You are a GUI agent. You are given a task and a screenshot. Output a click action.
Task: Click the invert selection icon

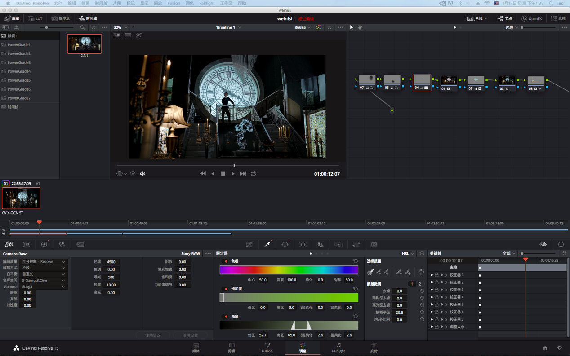pyautogui.click(x=421, y=272)
